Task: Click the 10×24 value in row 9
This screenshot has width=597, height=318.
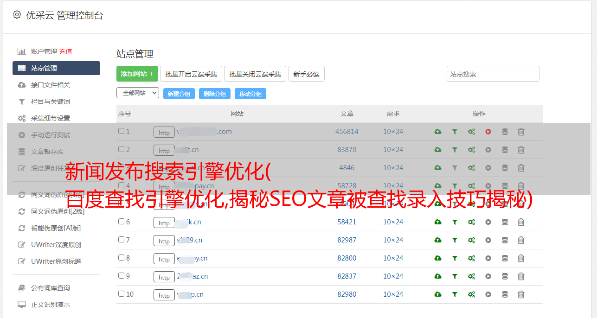Action: pos(393,276)
